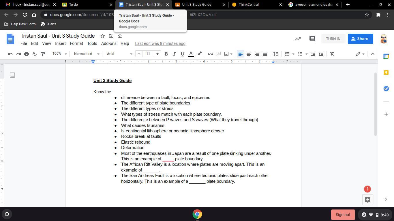Toggle the numbered list
Viewport: 394px width, 221px height.
tap(287, 54)
